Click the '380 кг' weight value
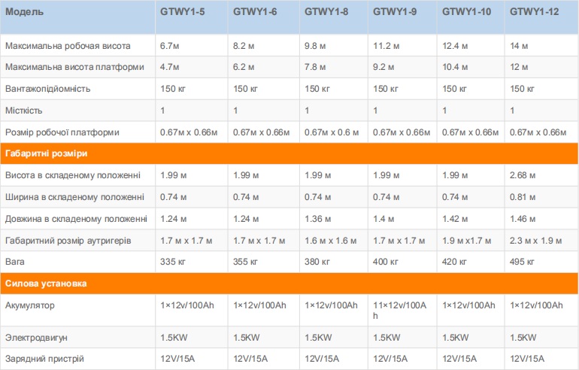The height and width of the screenshot is (370, 579). 317,262
